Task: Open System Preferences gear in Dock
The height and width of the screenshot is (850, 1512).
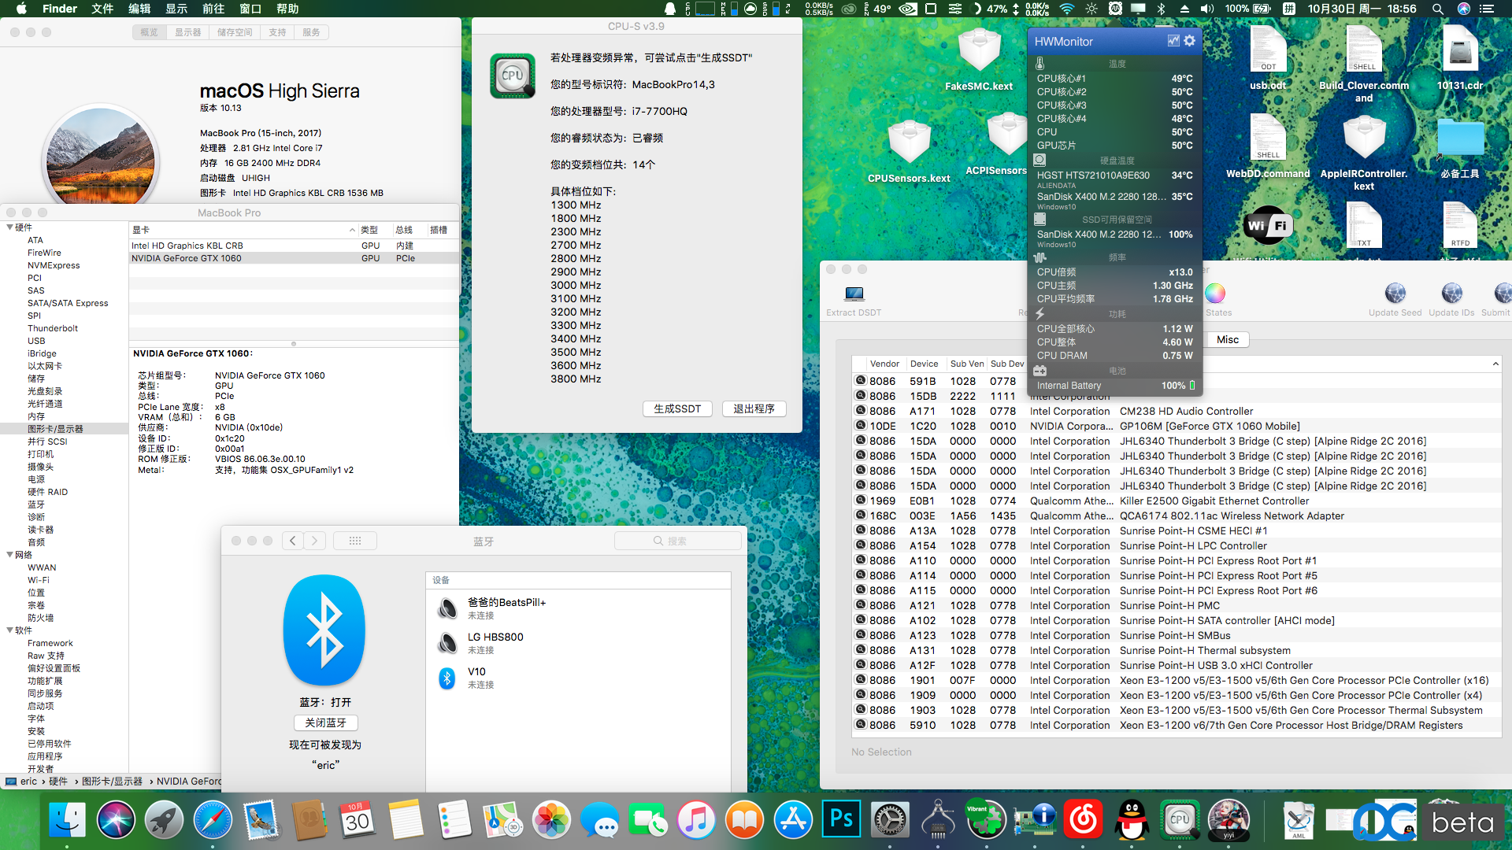Action: coord(890,821)
